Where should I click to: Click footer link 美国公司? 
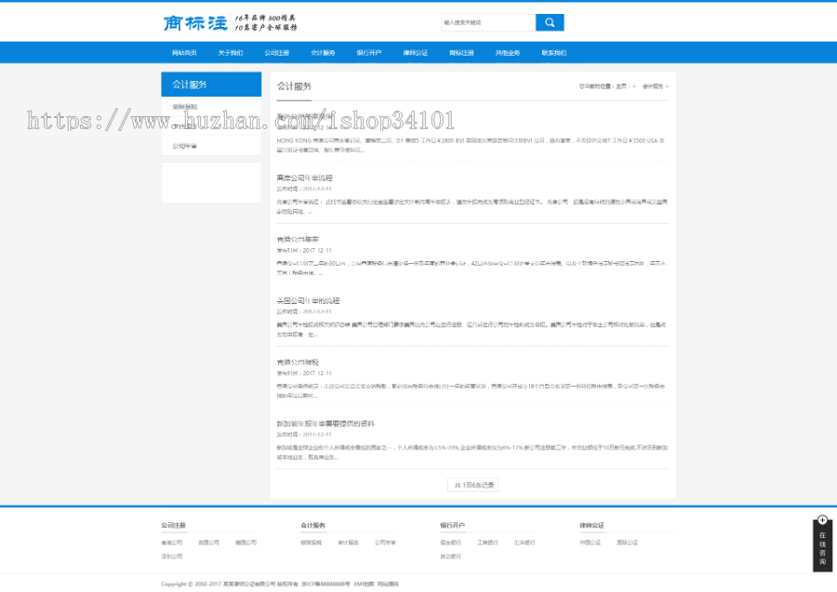point(246,543)
